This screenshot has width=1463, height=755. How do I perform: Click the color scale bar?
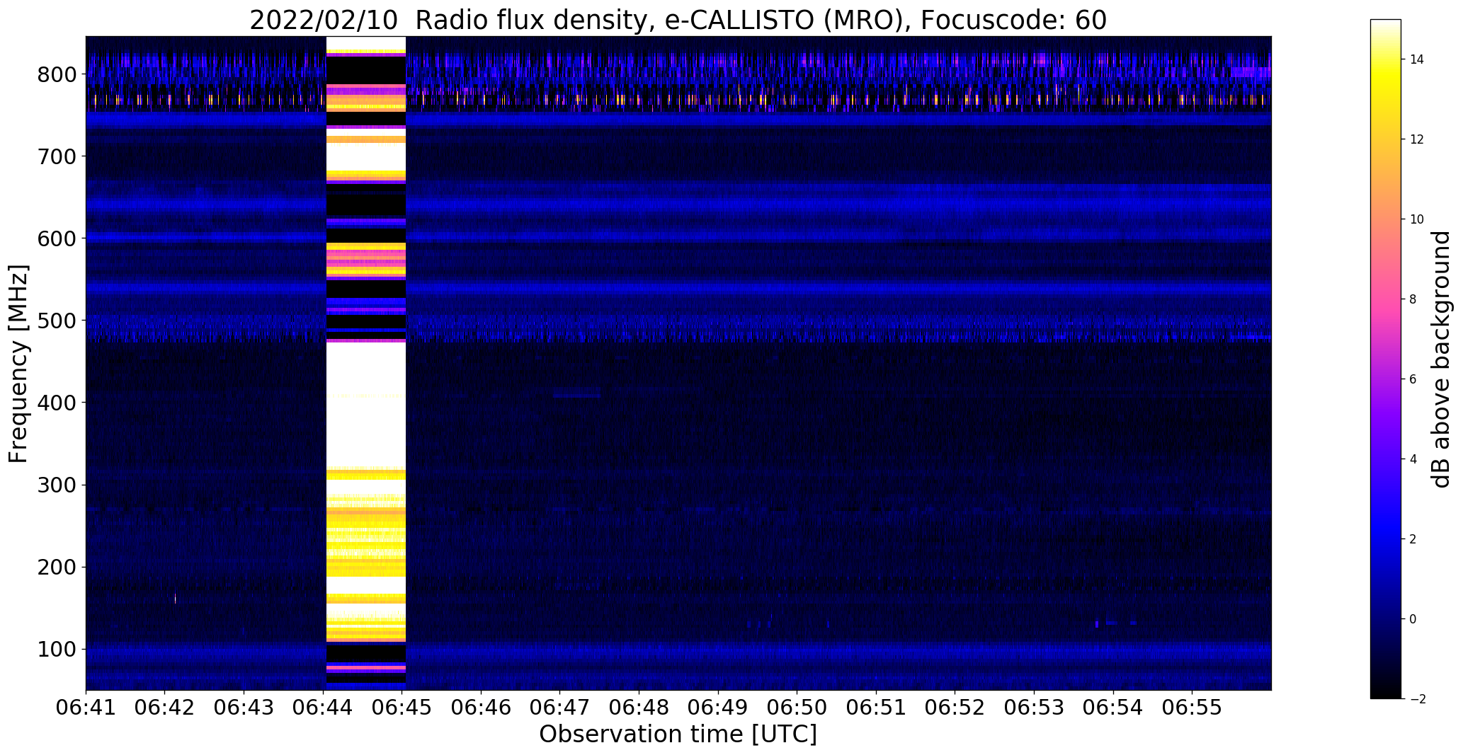pyautogui.click(x=1386, y=359)
